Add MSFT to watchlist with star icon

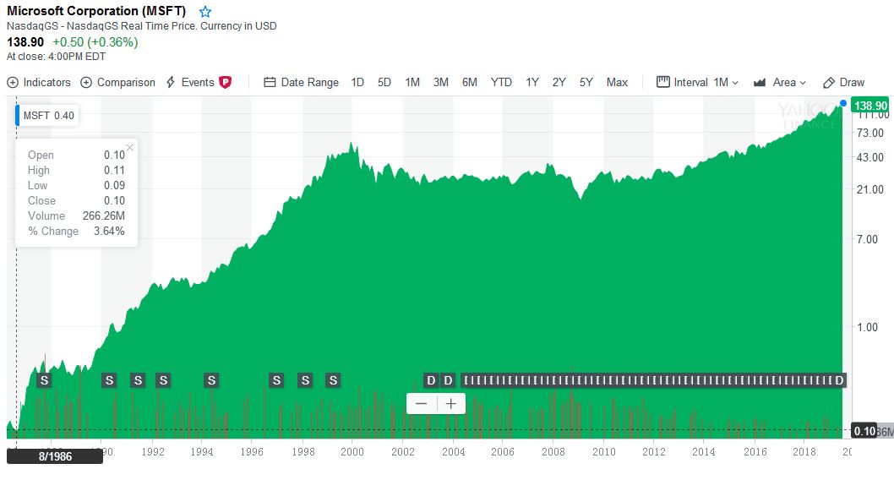pyautogui.click(x=205, y=12)
